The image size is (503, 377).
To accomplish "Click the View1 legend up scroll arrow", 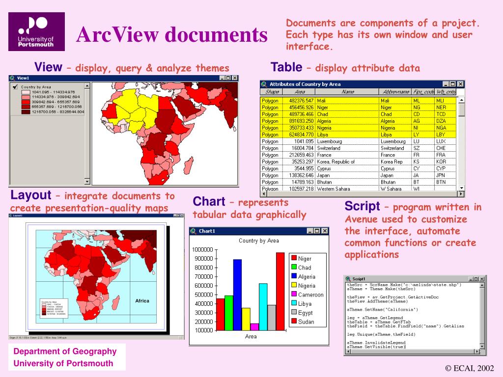I will [x=87, y=86].
